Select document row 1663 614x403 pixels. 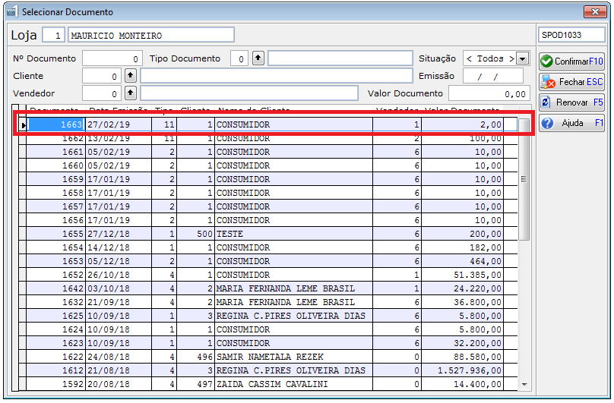pyautogui.click(x=268, y=124)
